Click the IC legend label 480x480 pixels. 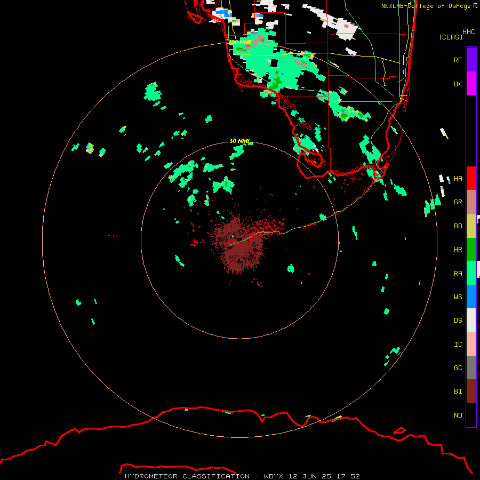click(458, 345)
